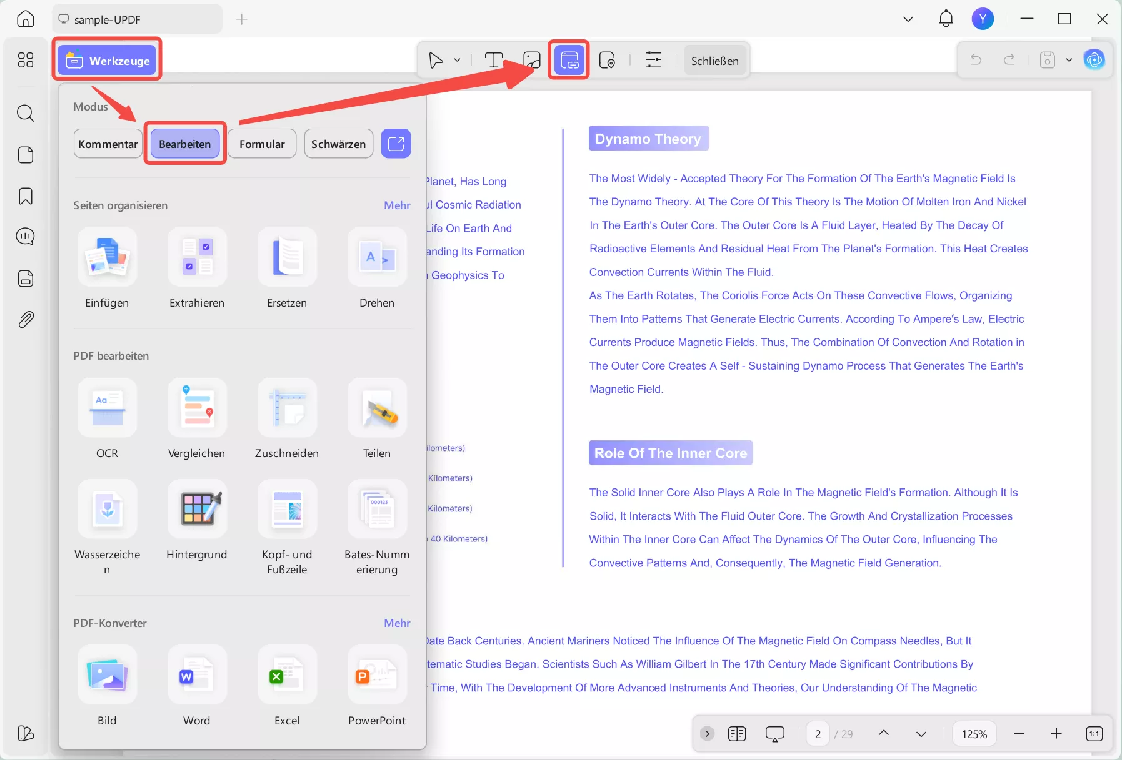
Task: Click the Dynamo Theory heading
Action: point(648,139)
